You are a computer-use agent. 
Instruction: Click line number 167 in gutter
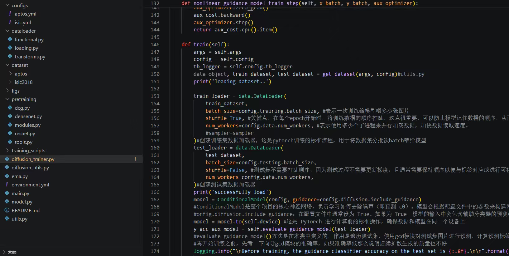(155, 199)
